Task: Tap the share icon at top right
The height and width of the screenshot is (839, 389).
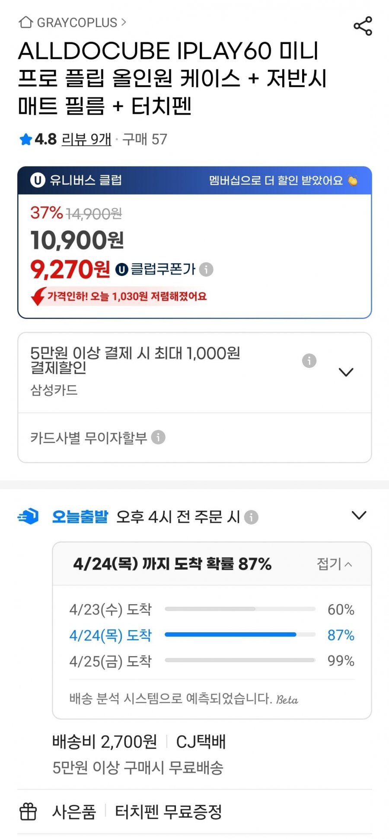Action: tap(363, 26)
